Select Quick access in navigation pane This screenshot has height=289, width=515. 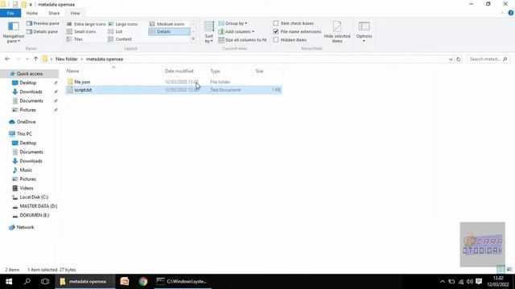tap(30, 74)
